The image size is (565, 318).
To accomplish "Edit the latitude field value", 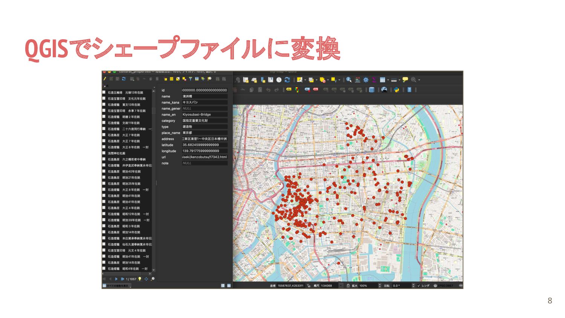I will (205, 145).
